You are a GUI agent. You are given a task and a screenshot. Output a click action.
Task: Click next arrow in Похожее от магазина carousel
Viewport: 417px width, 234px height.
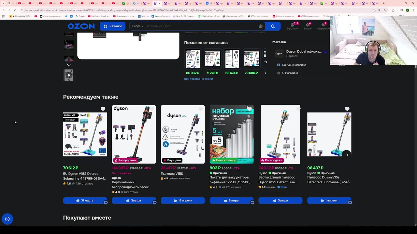[266, 62]
